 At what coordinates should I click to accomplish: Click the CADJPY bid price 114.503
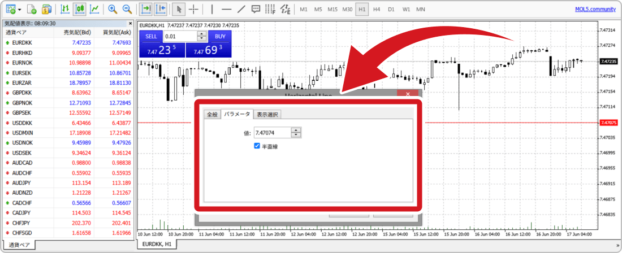82,212
